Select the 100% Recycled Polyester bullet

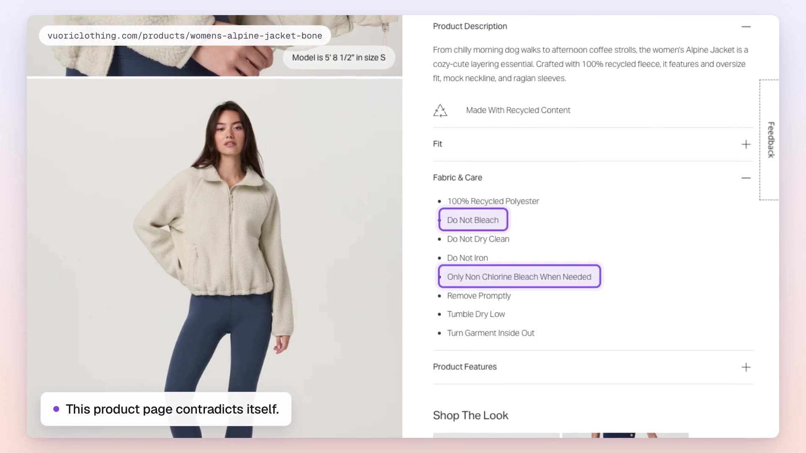click(493, 201)
